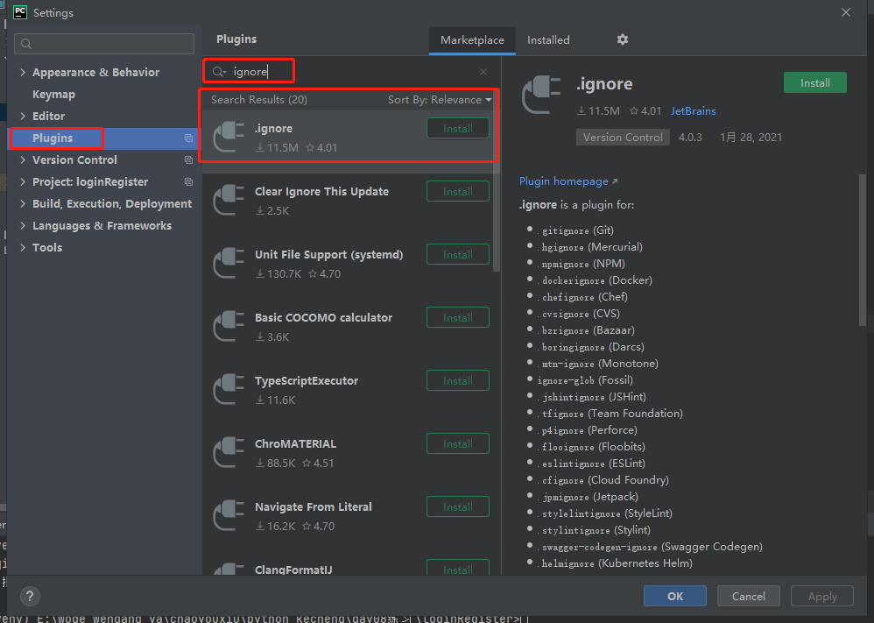Click the Unit File Support plugin icon
Screen dimensions: 874x623
(229, 263)
